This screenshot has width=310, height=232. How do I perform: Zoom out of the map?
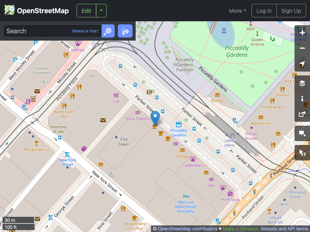(302, 48)
